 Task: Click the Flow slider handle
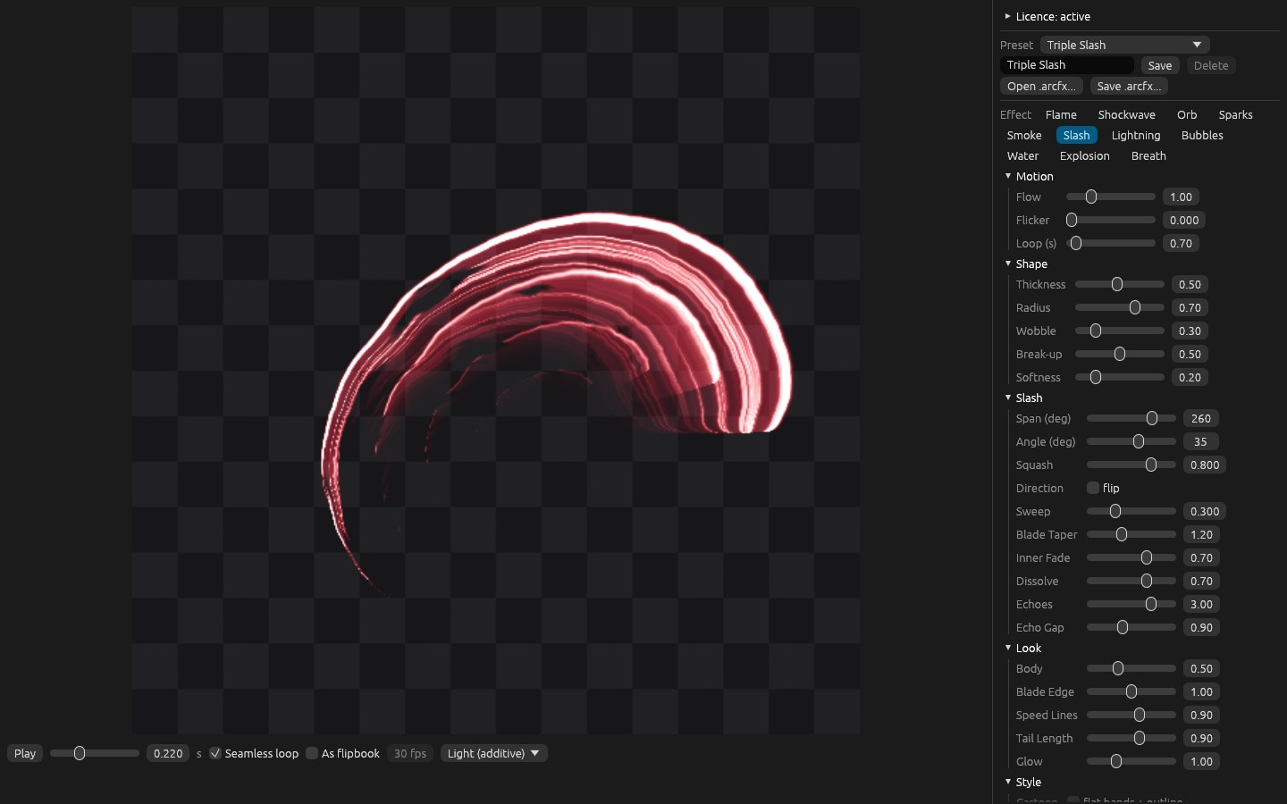click(1091, 197)
